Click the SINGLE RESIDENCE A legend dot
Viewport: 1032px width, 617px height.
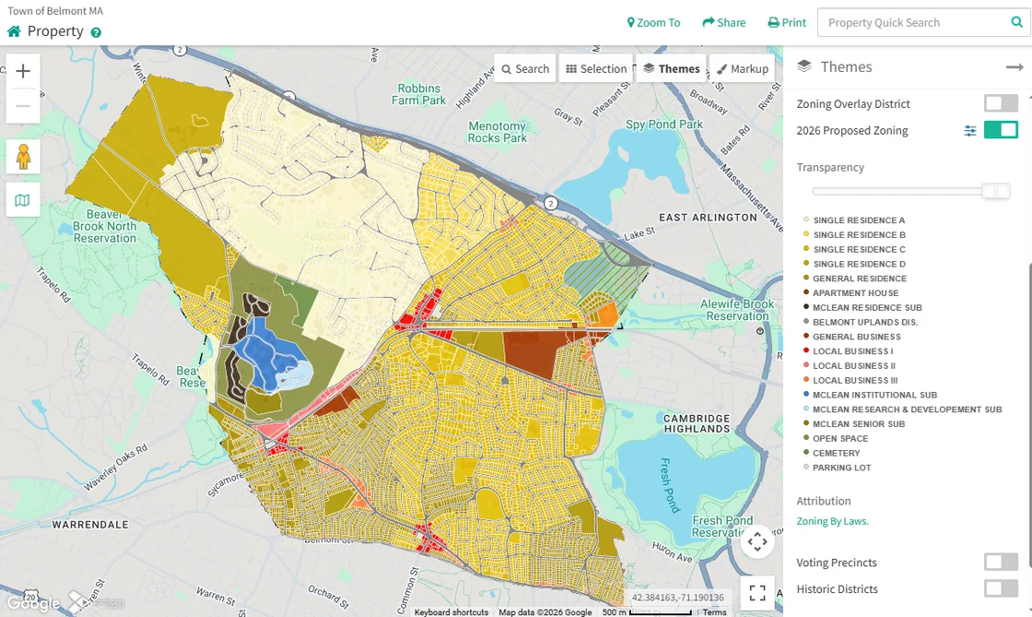[x=806, y=220]
